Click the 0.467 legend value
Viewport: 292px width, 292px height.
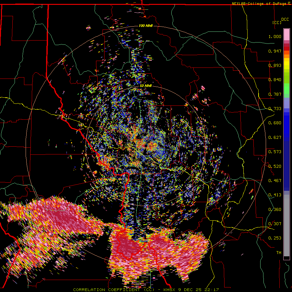[275, 181]
